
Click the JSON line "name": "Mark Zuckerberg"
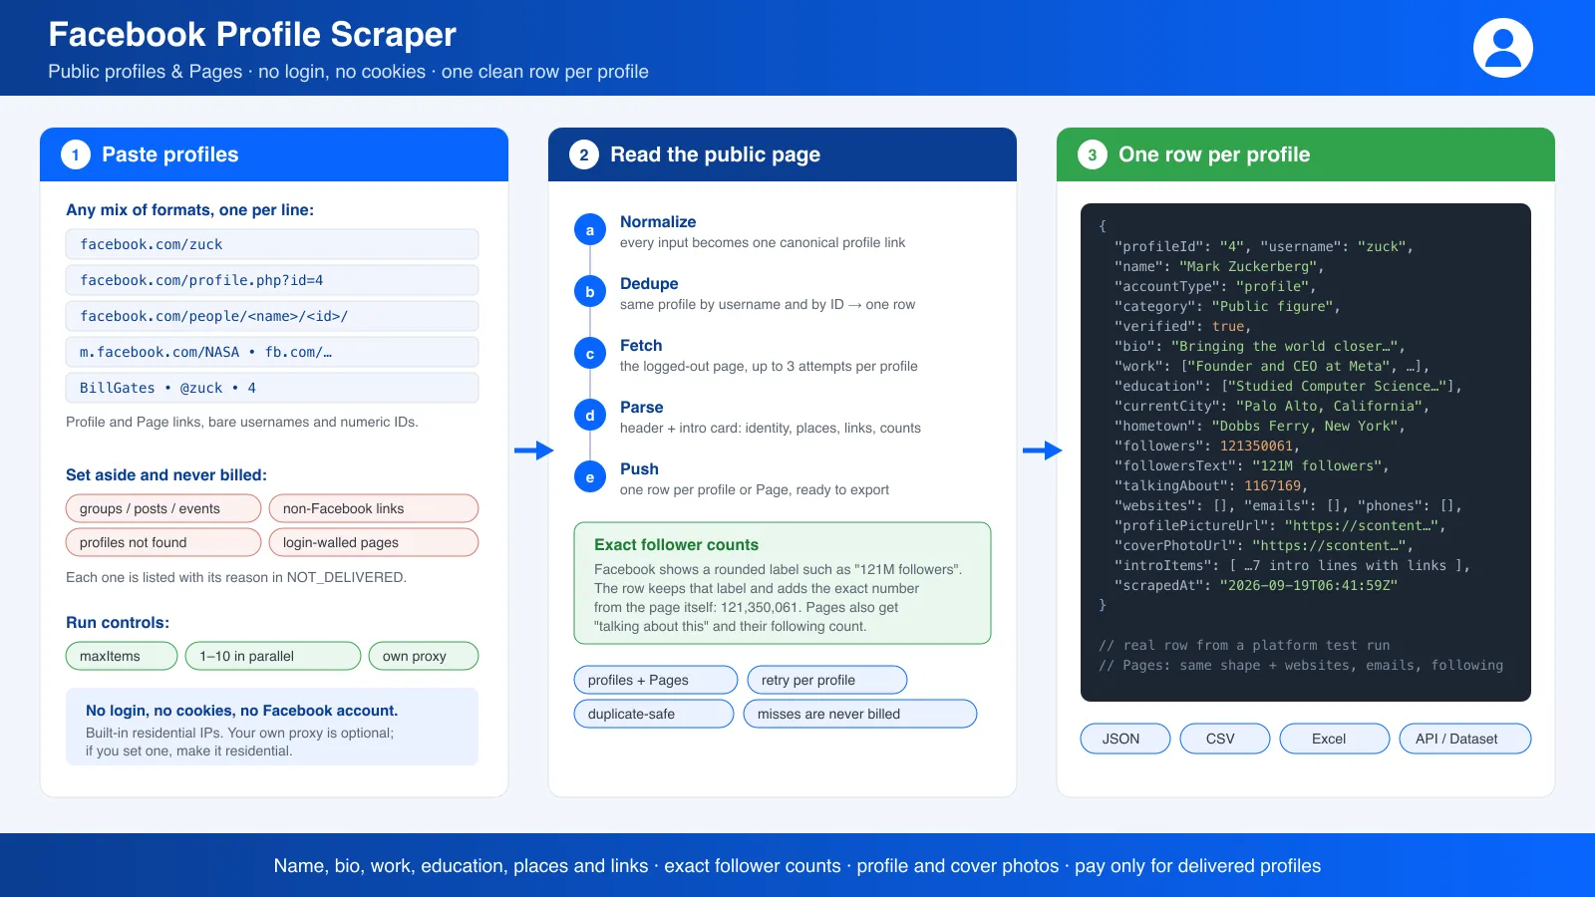(1219, 266)
